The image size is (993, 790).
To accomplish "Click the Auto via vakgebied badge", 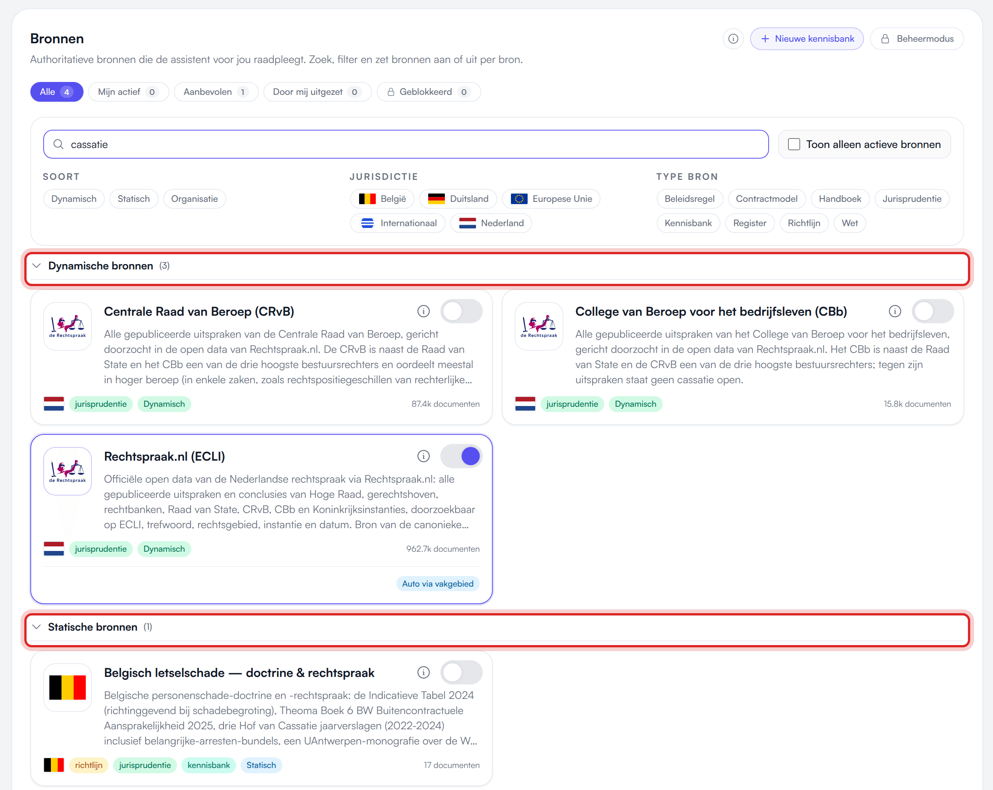I will tap(438, 584).
